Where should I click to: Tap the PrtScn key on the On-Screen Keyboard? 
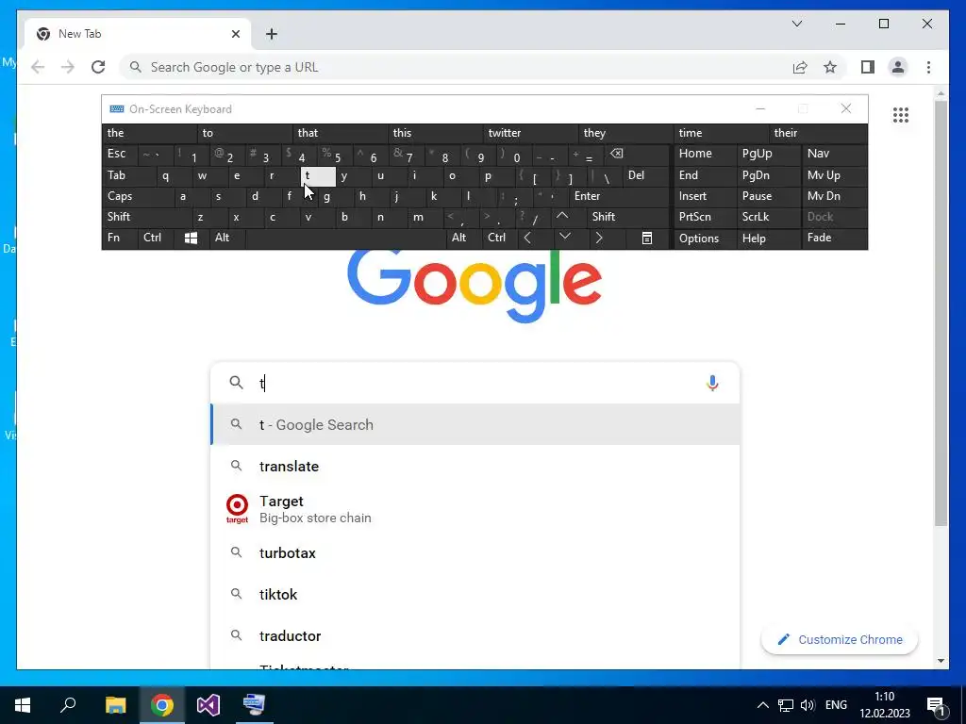pyautogui.click(x=706, y=217)
